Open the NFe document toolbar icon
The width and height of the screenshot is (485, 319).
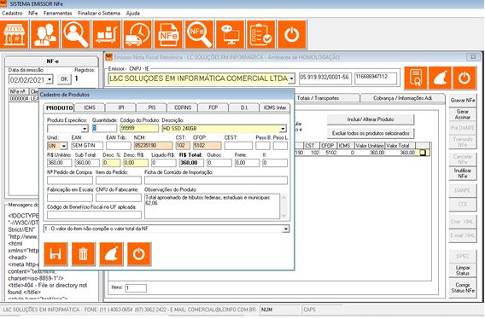coord(168,35)
